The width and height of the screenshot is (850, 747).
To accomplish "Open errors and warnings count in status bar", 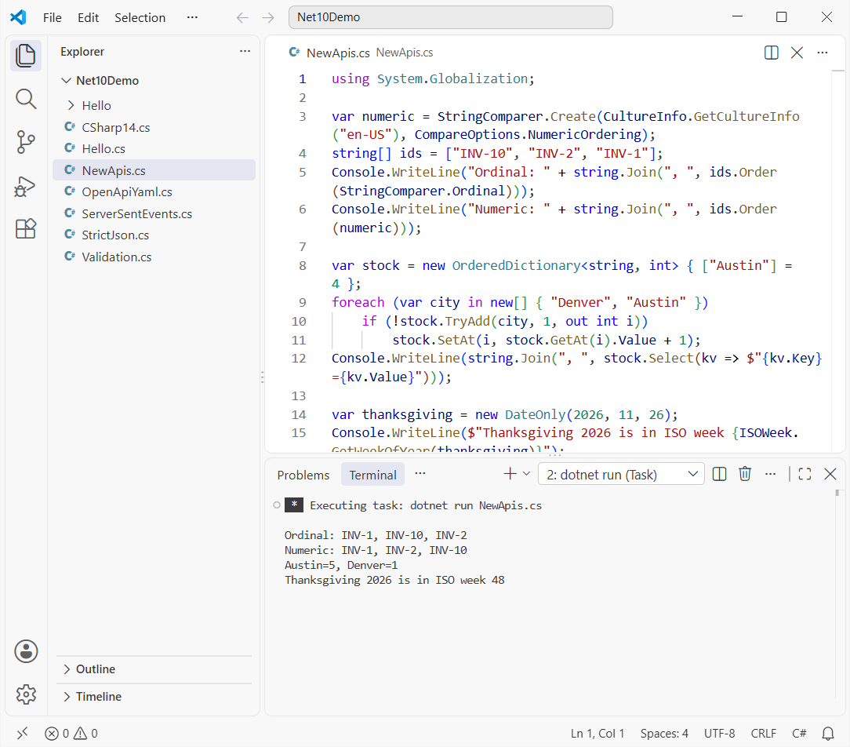I will 71,734.
